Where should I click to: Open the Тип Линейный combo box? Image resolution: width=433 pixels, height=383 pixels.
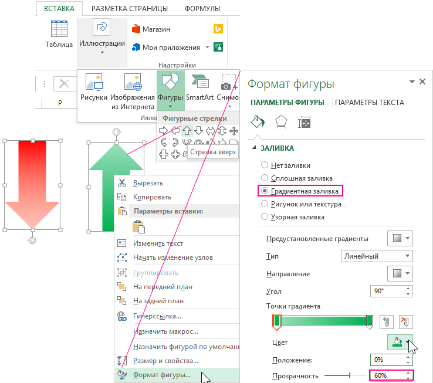[x=377, y=256]
